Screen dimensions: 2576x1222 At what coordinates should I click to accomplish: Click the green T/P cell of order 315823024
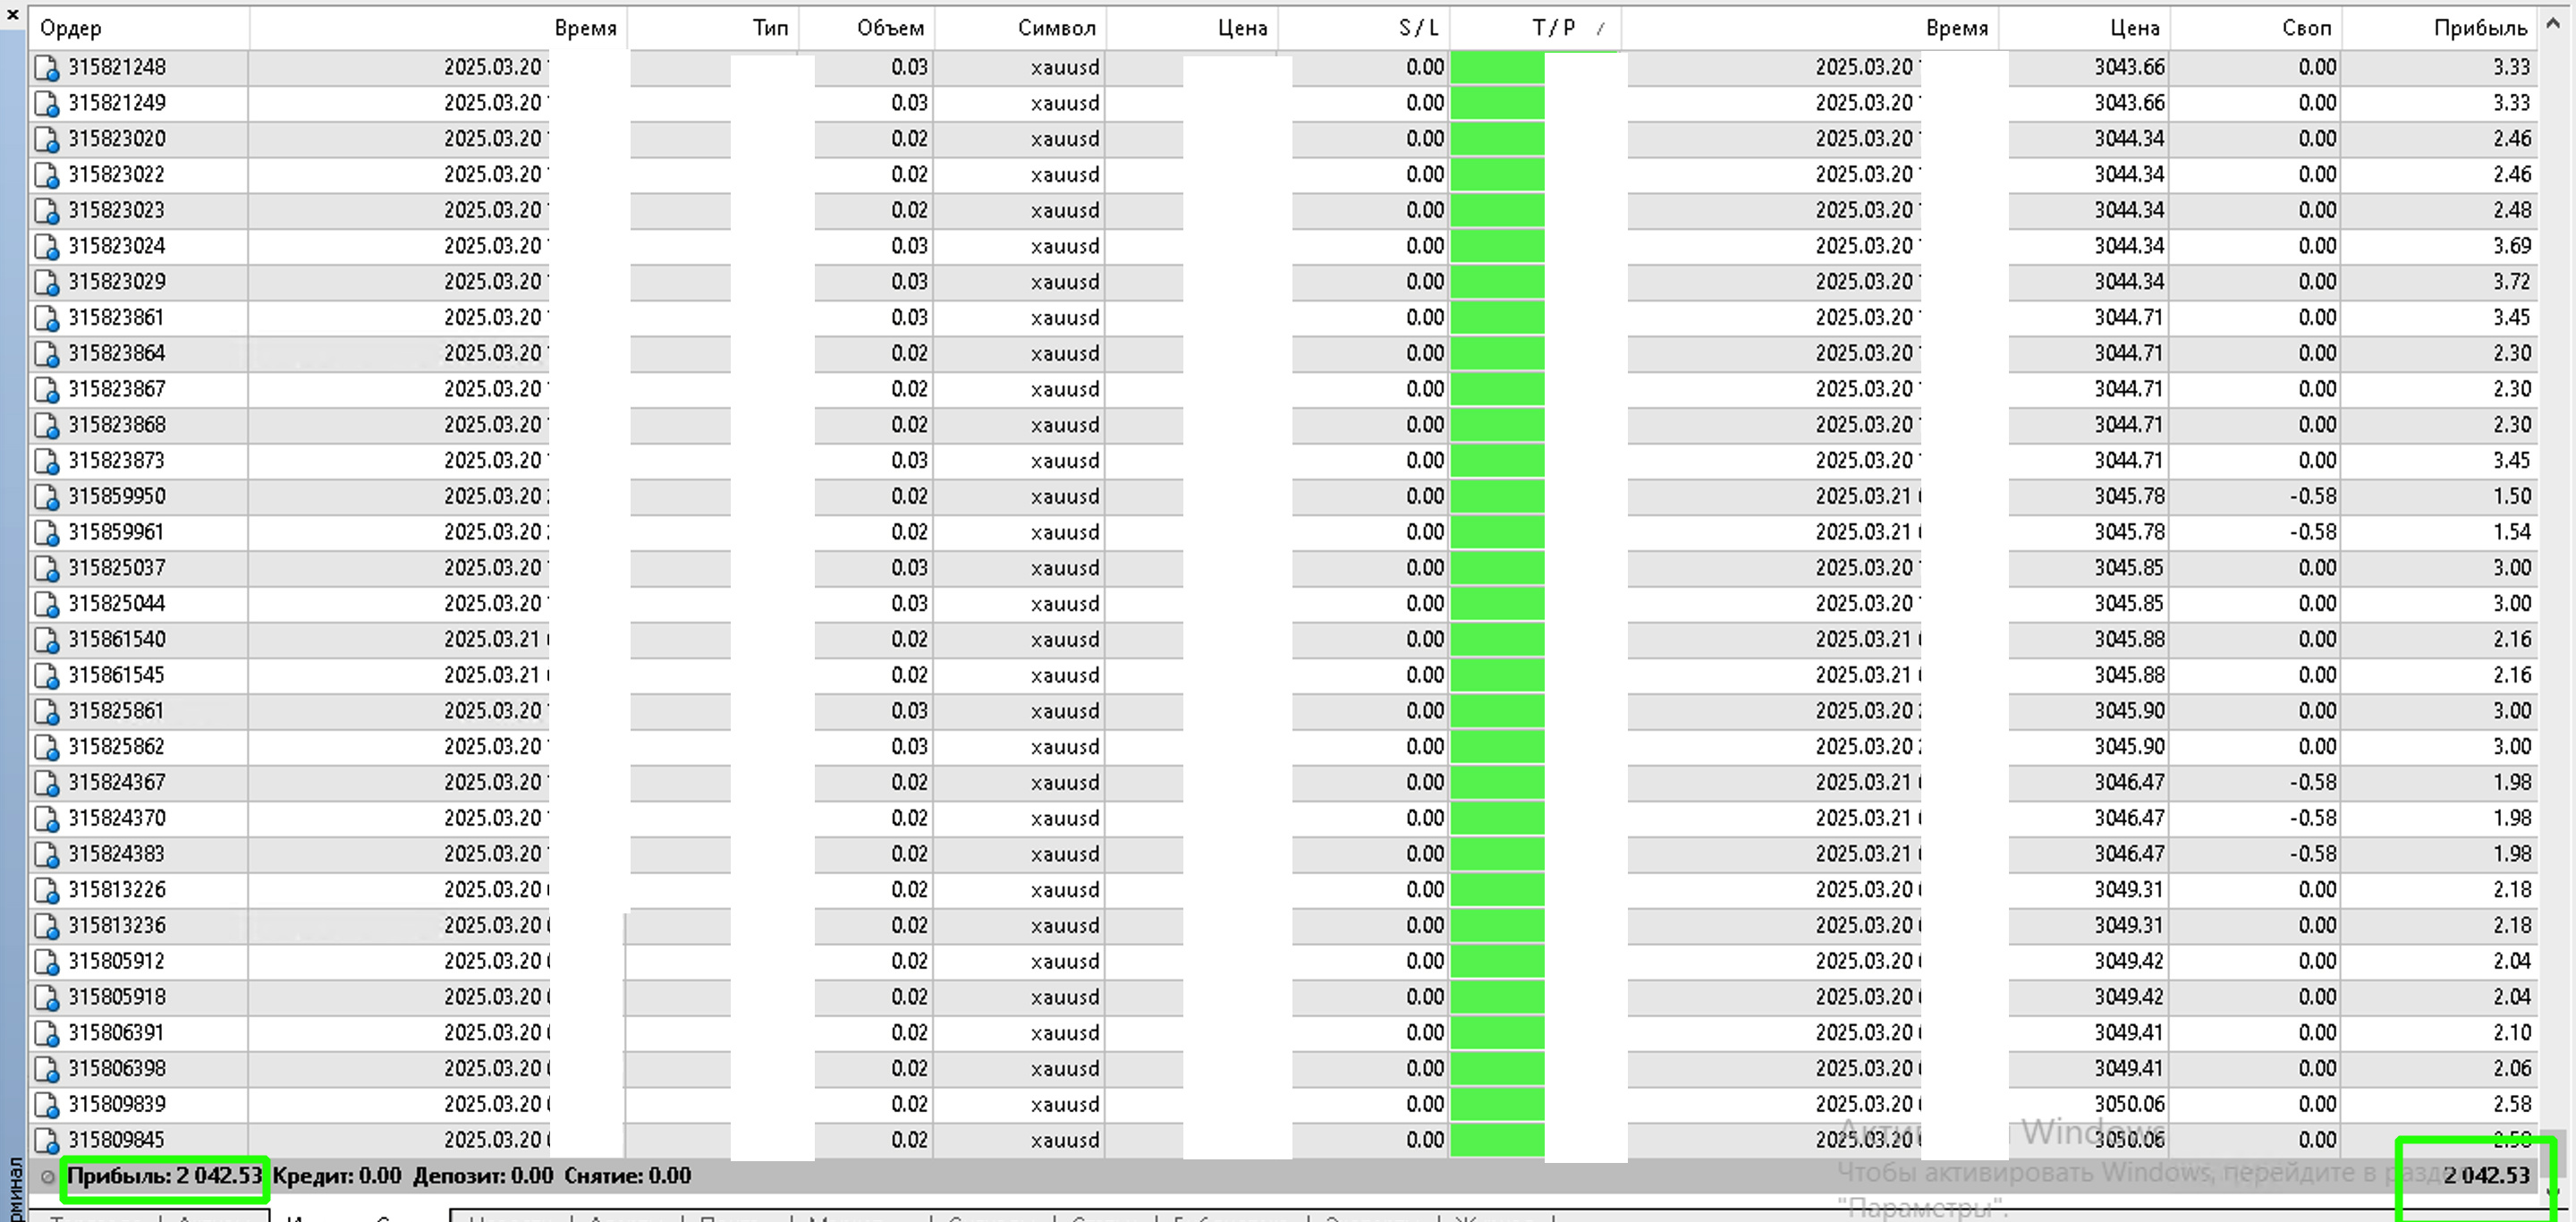click(x=1497, y=246)
